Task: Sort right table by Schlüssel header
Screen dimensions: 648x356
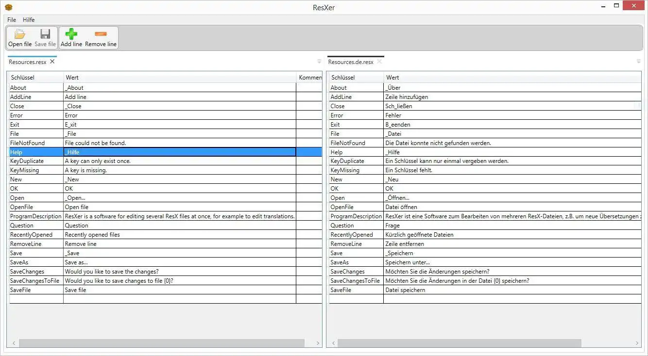Action: pyautogui.click(x=357, y=78)
